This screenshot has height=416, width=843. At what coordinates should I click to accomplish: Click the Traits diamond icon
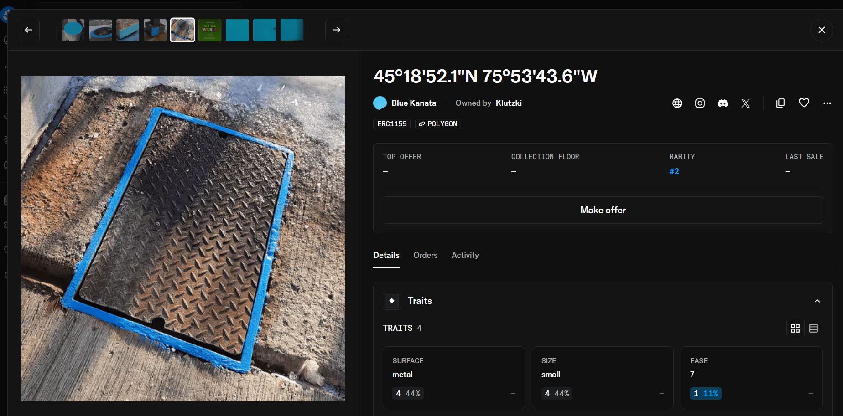click(x=392, y=301)
